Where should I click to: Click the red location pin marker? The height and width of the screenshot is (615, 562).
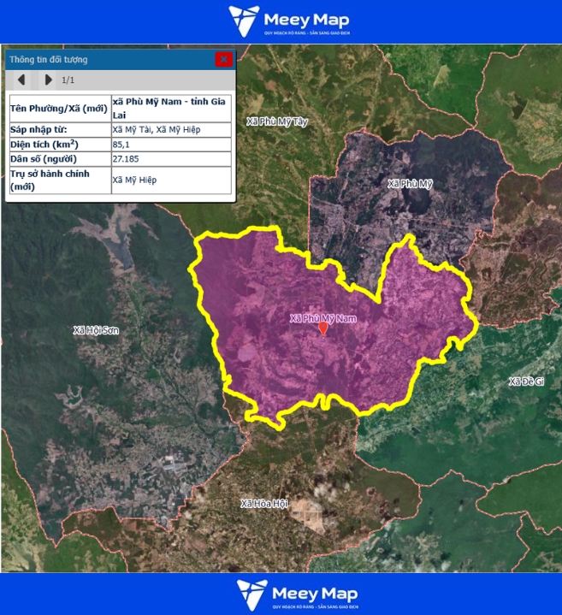(x=322, y=328)
